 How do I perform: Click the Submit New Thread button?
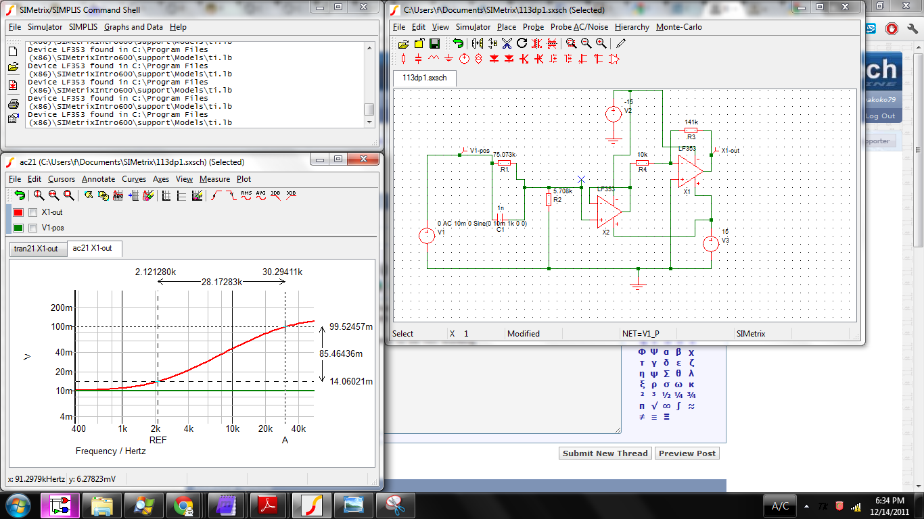(x=605, y=453)
